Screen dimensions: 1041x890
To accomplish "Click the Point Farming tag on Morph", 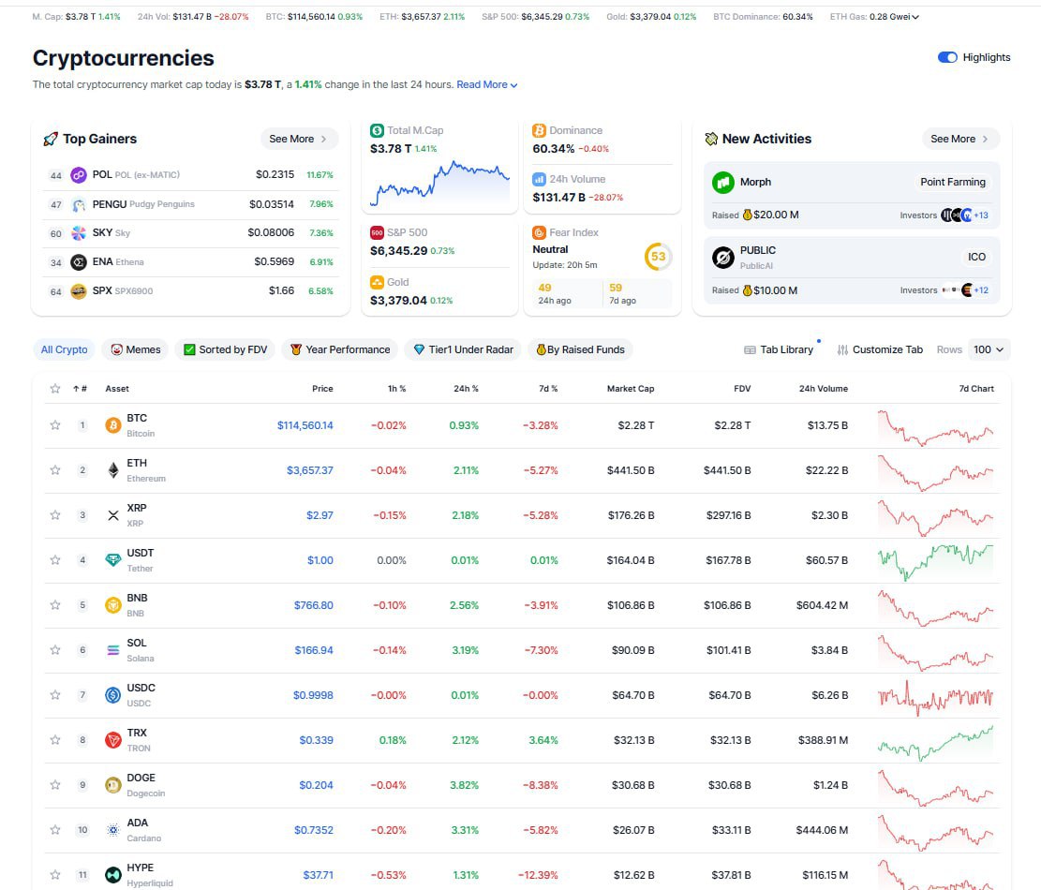I will pos(953,182).
